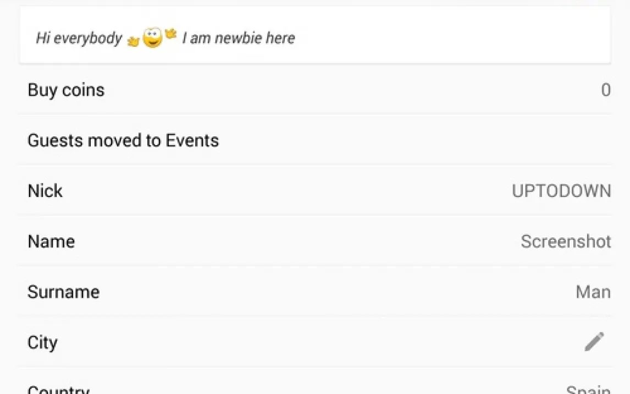630x394 pixels.
Task: Click the smiley face emoji in status
Action: (x=153, y=37)
